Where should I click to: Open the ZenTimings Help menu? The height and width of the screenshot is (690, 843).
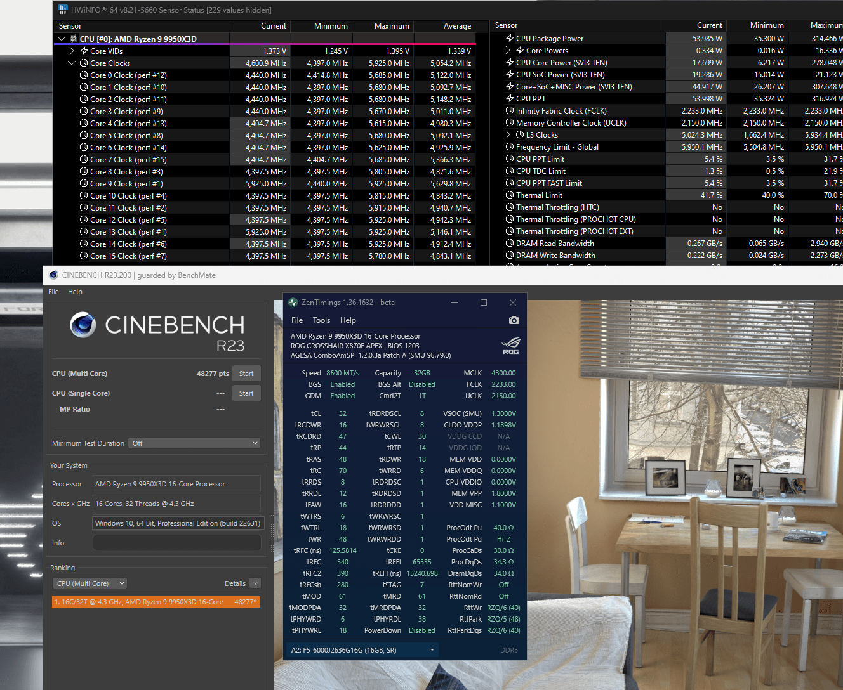(348, 320)
